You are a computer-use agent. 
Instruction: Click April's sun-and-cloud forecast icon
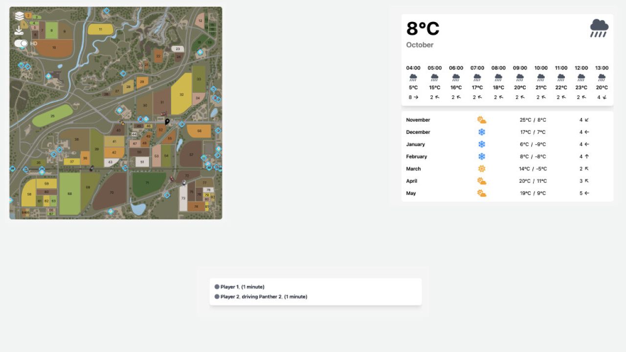point(482,180)
